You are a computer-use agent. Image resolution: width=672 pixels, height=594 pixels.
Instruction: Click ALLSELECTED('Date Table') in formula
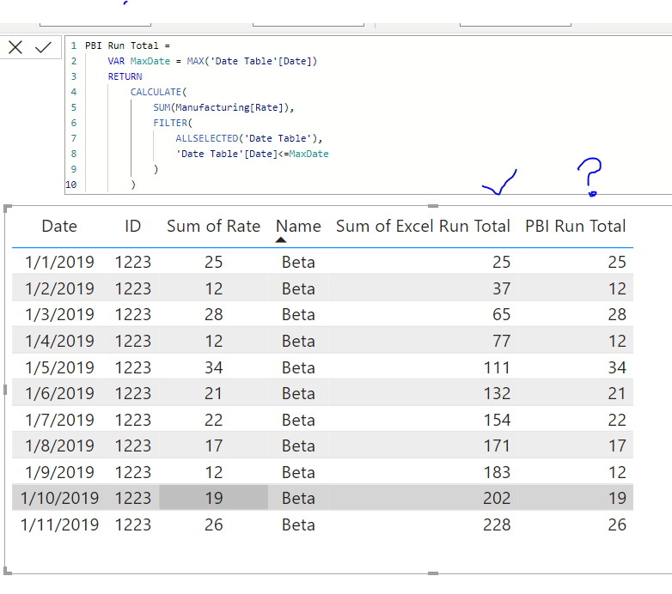click(x=248, y=138)
